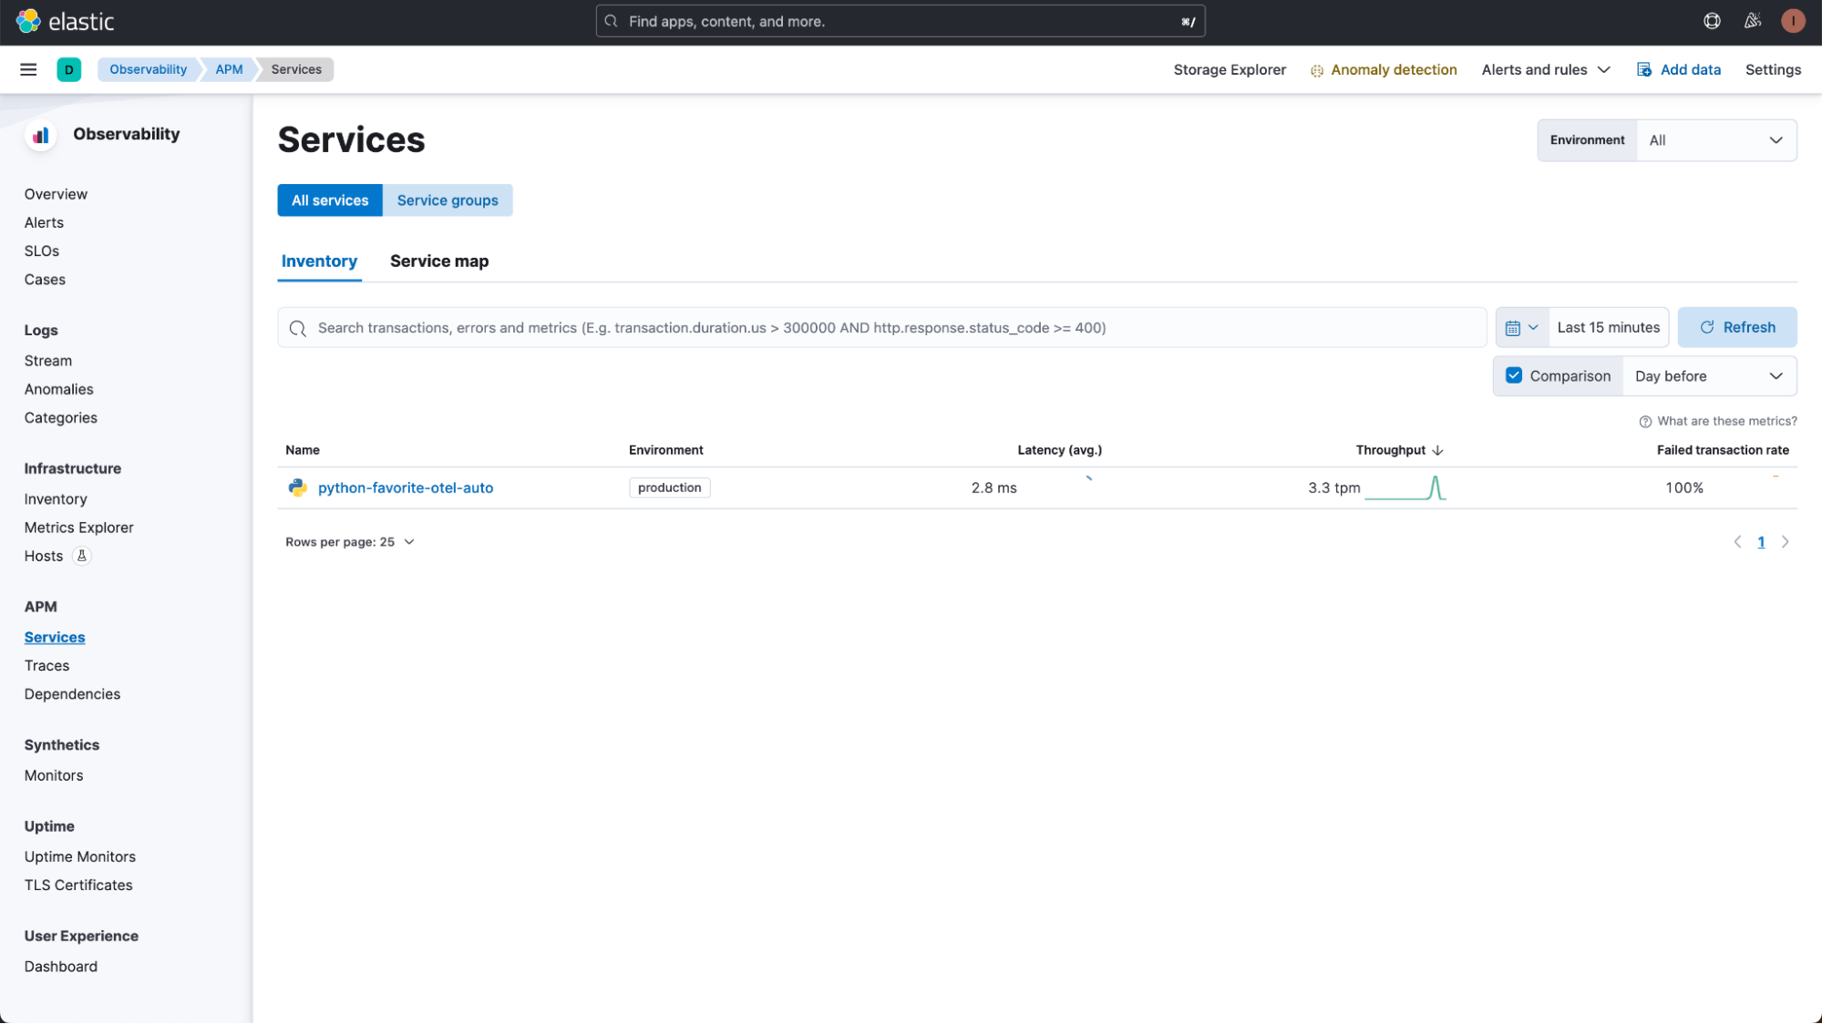The image size is (1822, 1024).
Task: Expand the Environment All dropdown
Action: point(1715,140)
